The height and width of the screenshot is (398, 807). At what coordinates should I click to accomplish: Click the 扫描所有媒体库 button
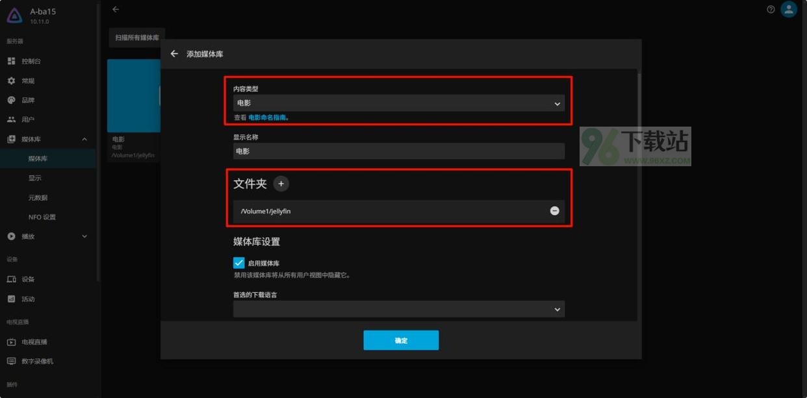click(x=137, y=38)
